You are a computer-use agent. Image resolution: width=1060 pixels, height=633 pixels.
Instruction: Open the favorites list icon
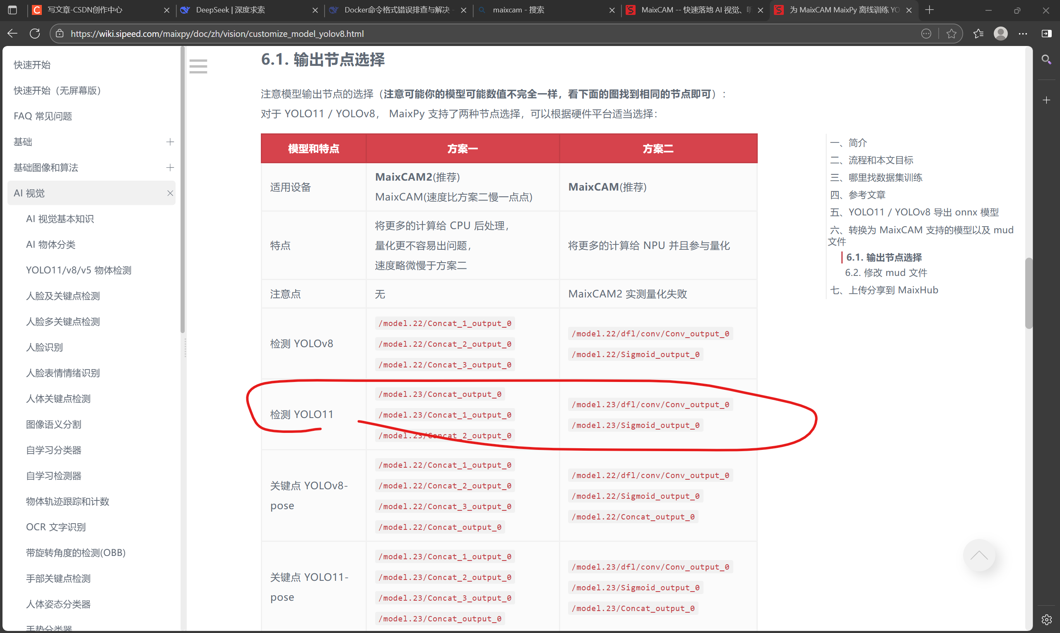pos(978,33)
